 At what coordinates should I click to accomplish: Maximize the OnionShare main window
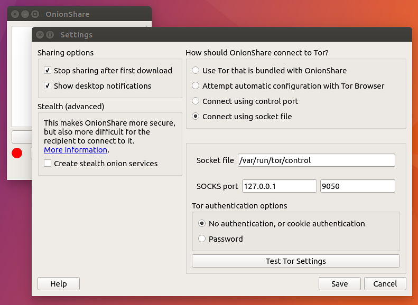pos(35,14)
